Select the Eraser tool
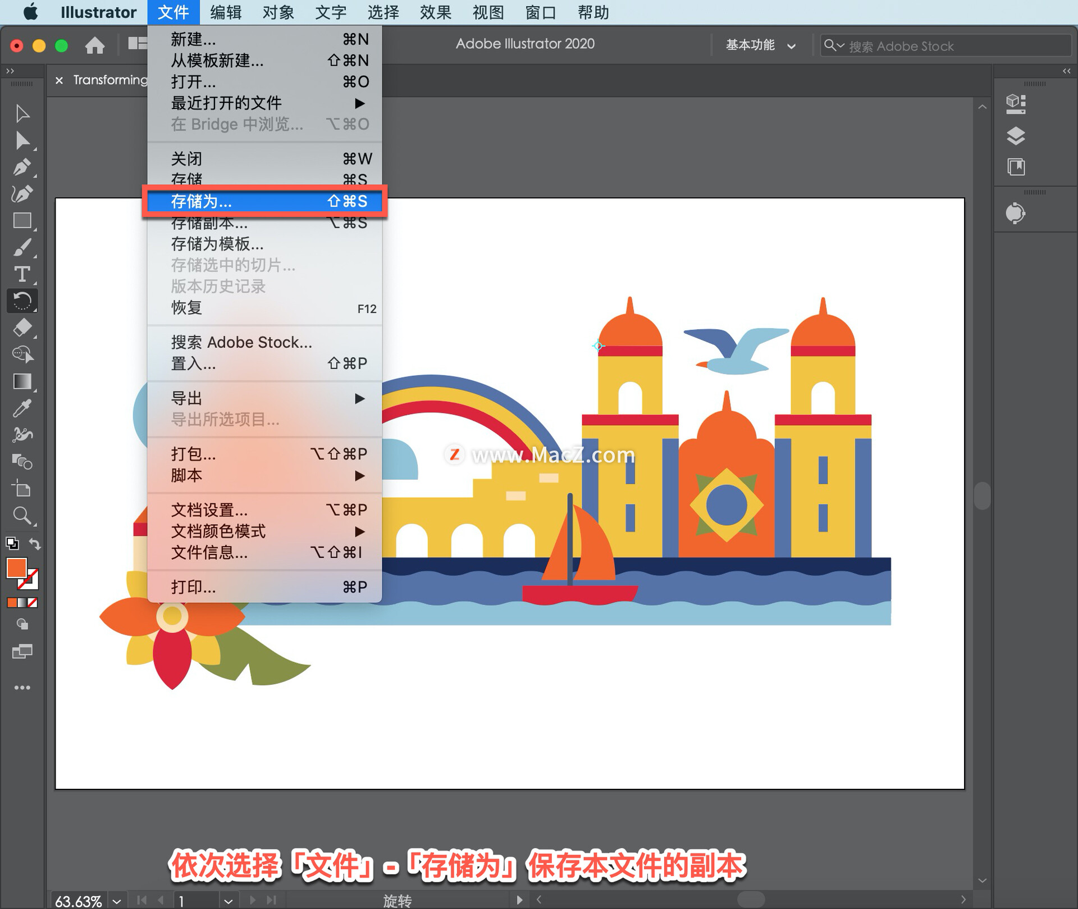Screen dimensions: 1078x909 click(x=22, y=328)
